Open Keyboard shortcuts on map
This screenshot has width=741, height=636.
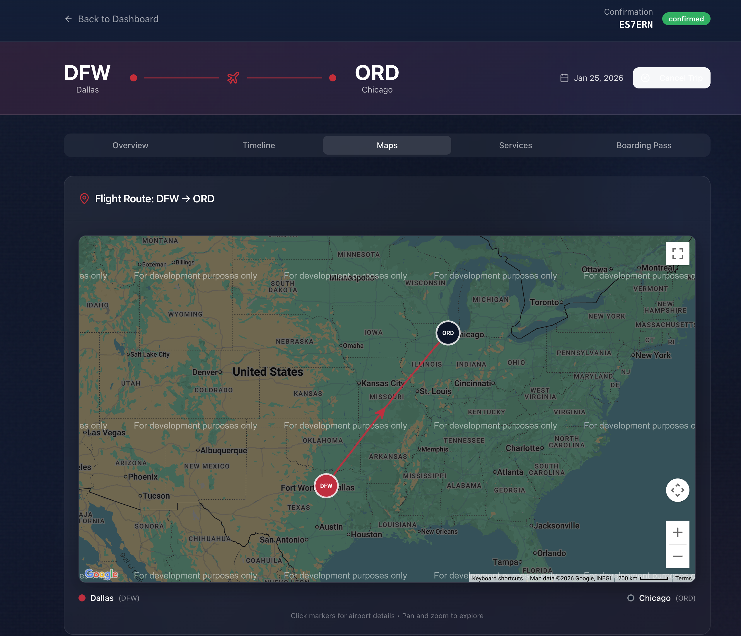coord(497,578)
